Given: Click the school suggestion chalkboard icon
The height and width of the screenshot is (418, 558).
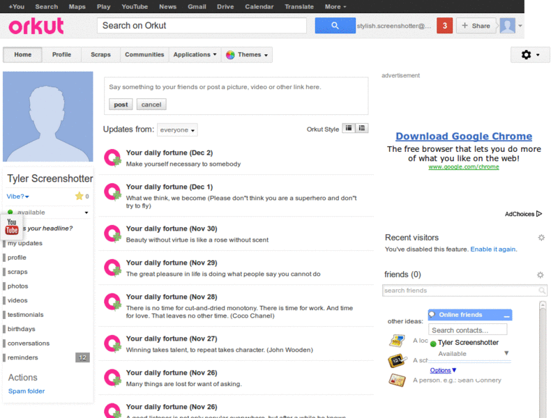Looking at the screenshot, I should (397, 360).
